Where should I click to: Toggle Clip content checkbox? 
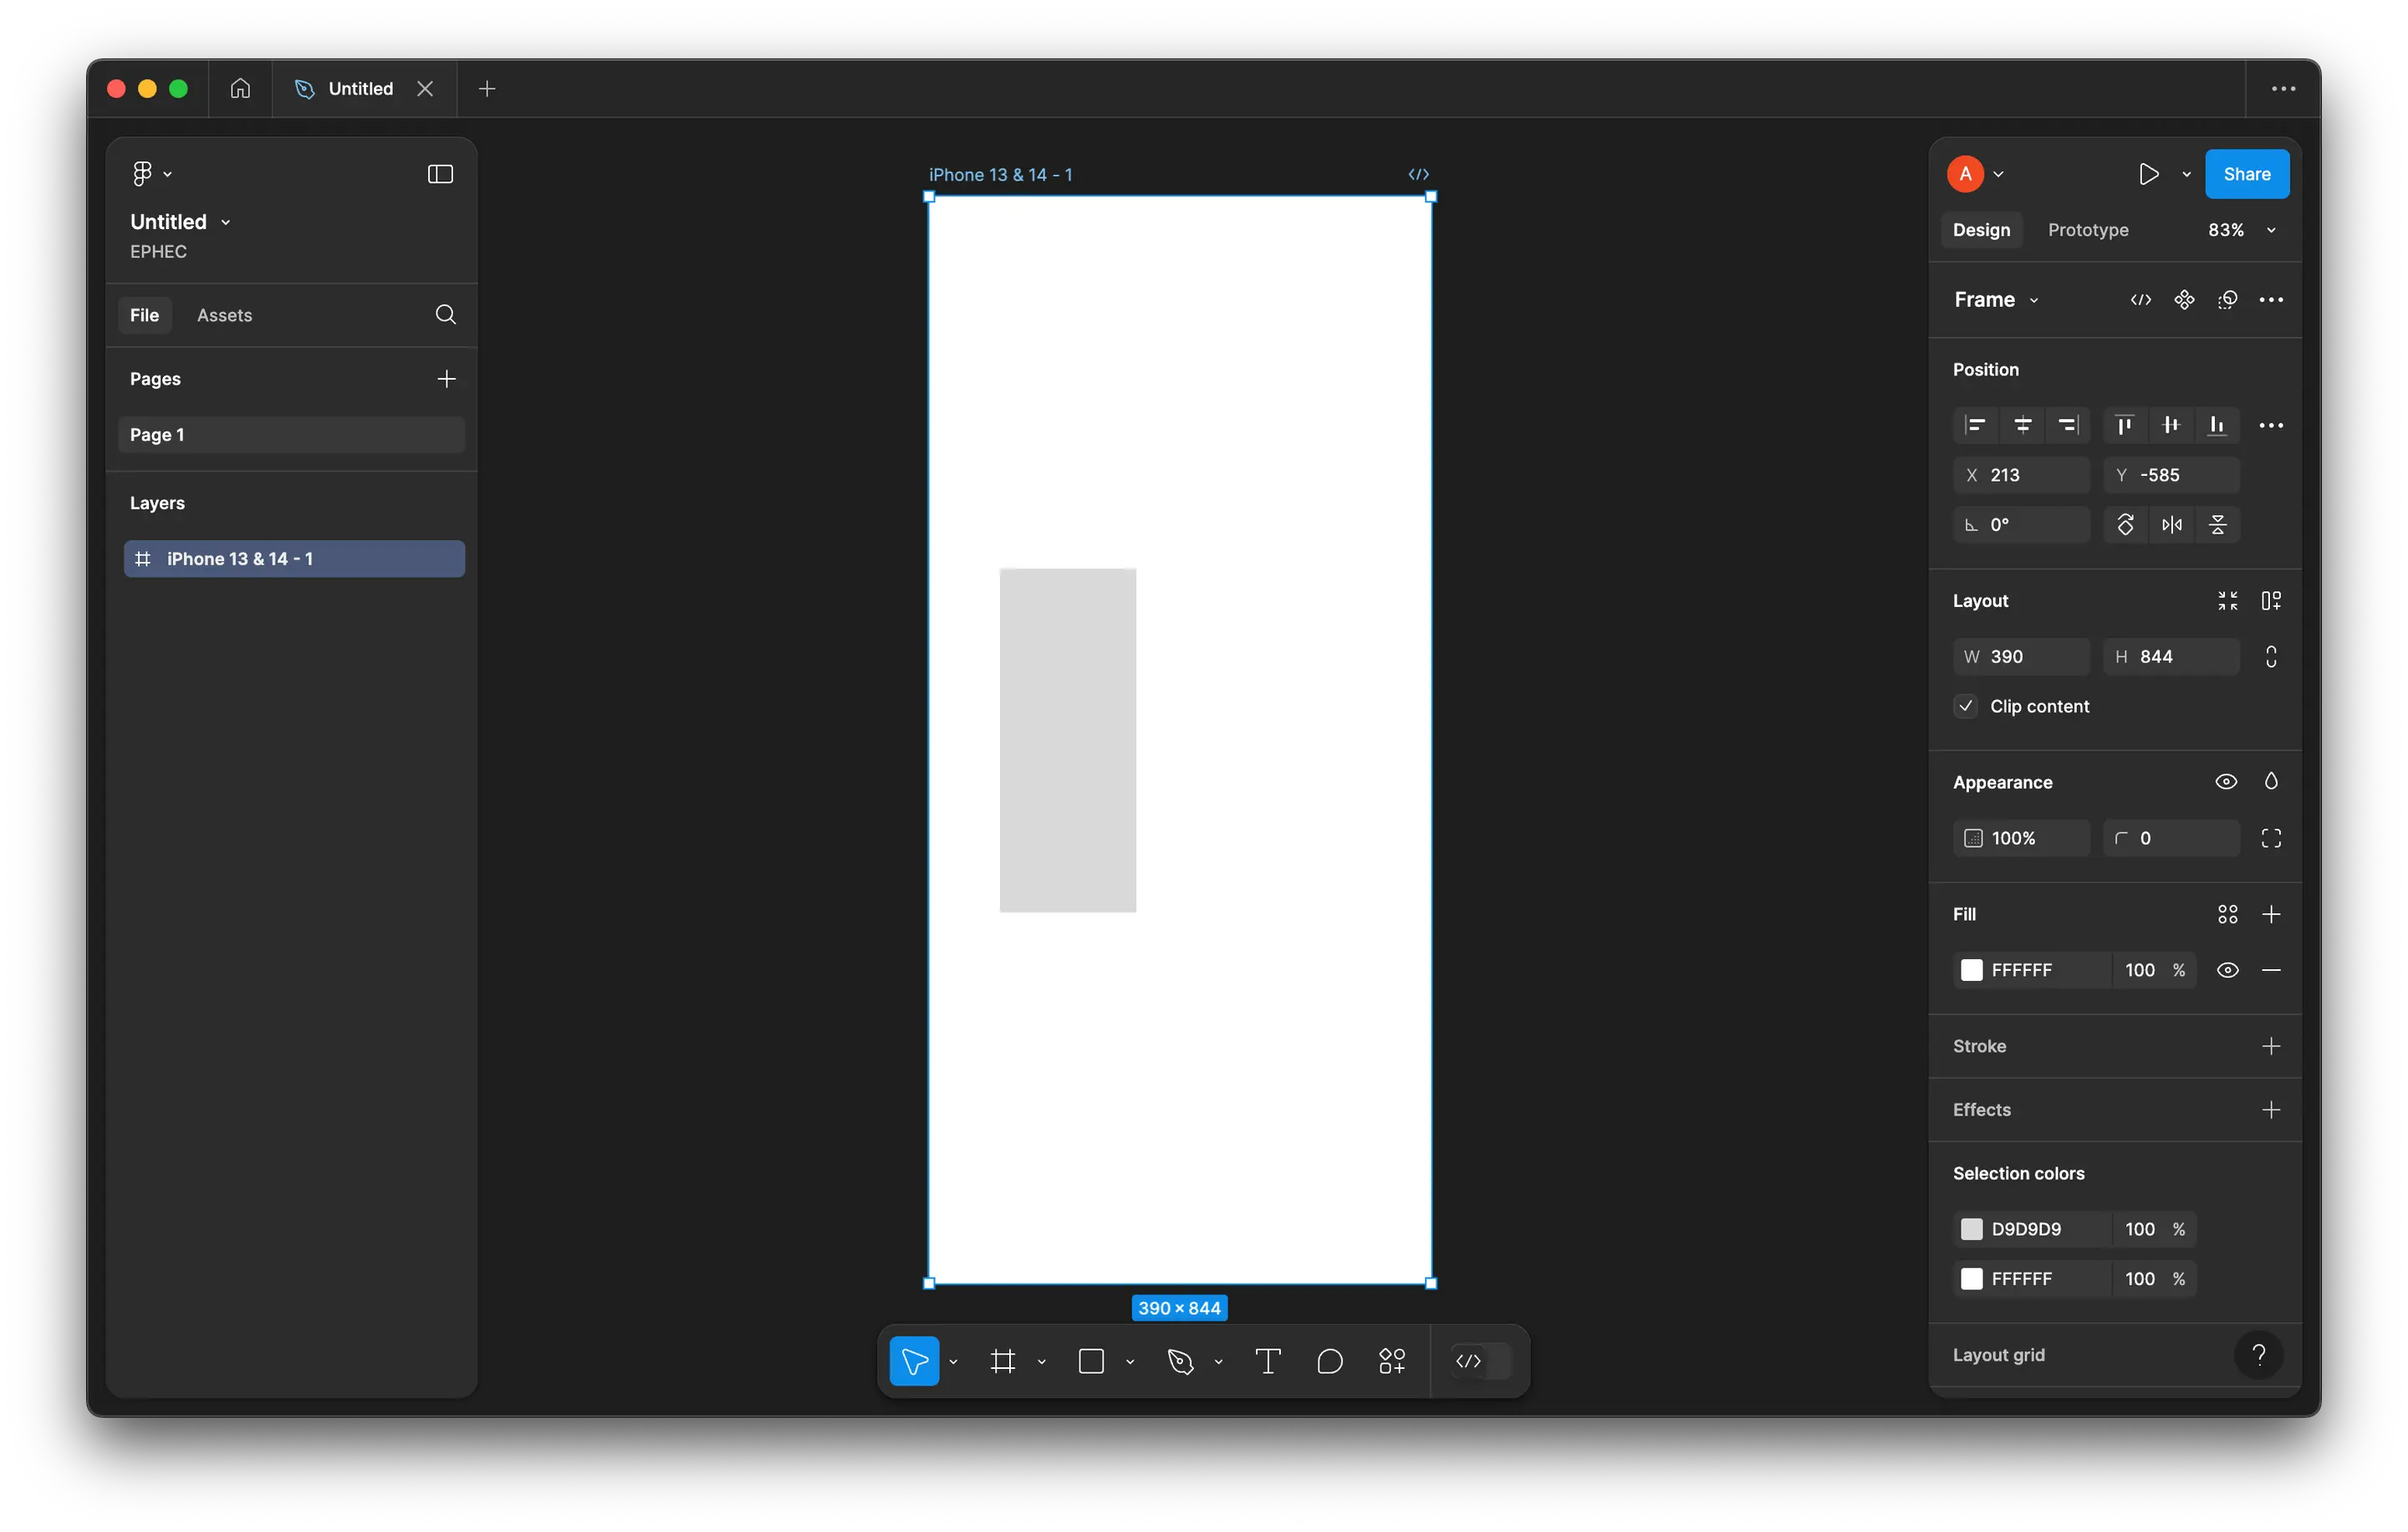[1966, 706]
